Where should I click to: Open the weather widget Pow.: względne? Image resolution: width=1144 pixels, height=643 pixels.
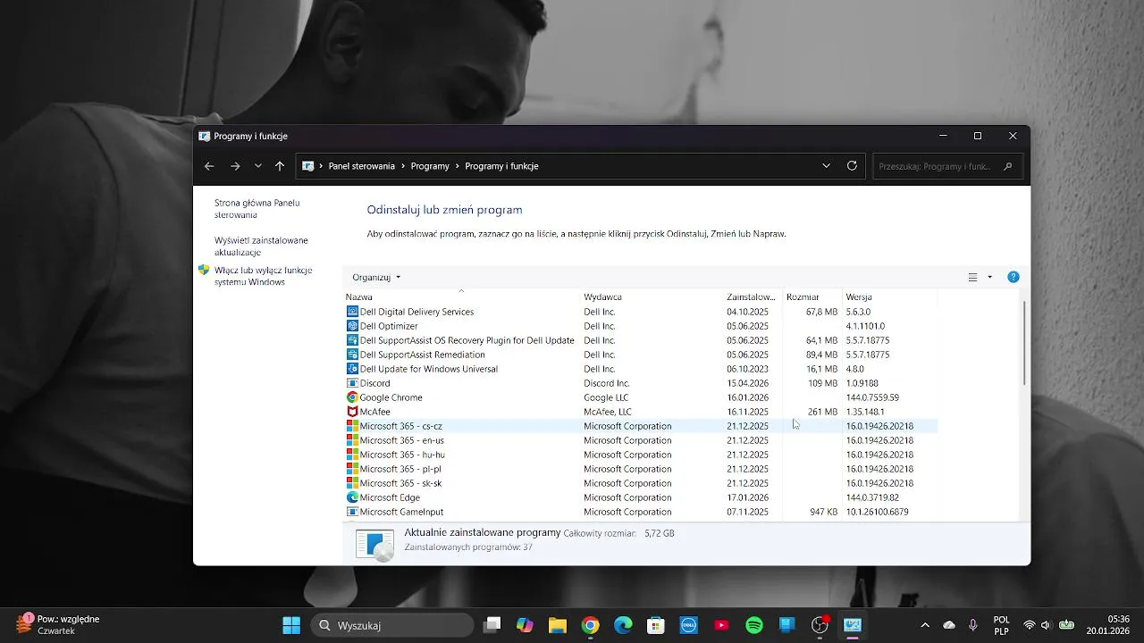pyautogui.click(x=58, y=624)
